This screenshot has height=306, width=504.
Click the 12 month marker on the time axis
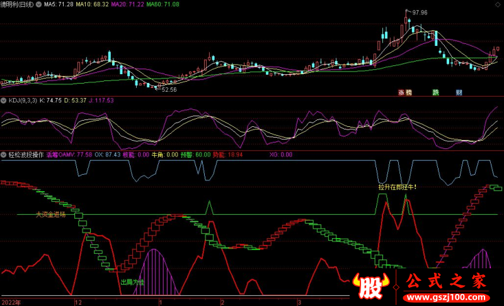(x=78, y=302)
